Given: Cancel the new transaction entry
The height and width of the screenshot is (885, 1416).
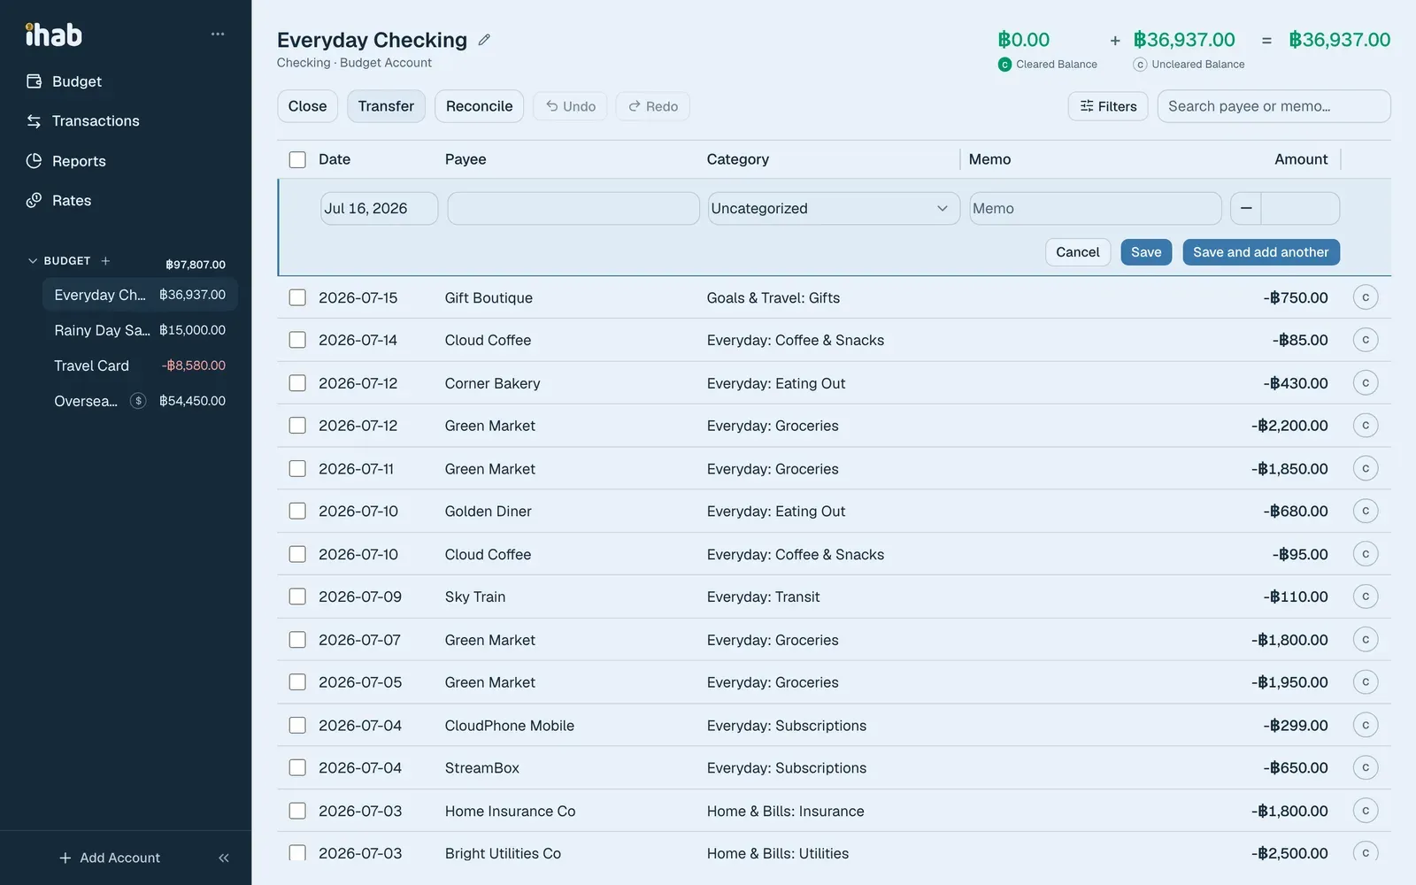Looking at the screenshot, I should pyautogui.click(x=1077, y=252).
